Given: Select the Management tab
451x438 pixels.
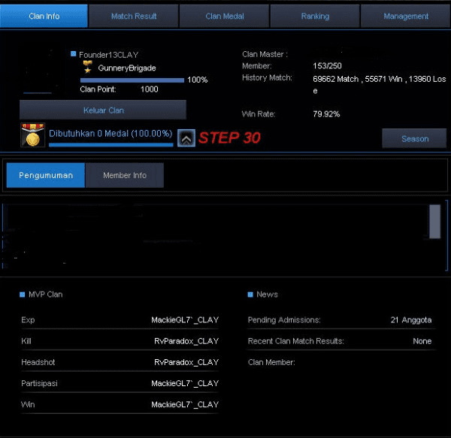Looking at the screenshot, I should [406, 16].
